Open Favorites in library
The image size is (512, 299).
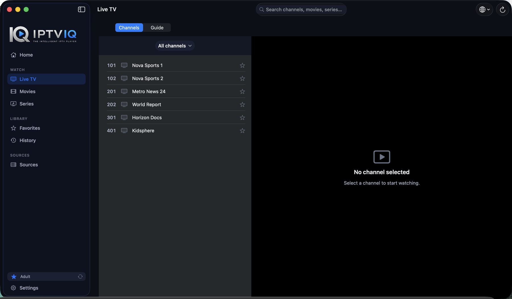pyautogui.click(x=46, y=128)
